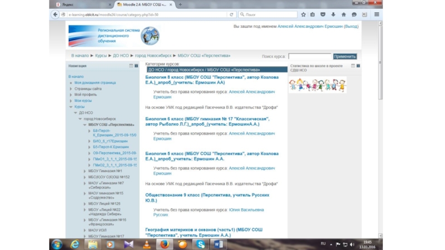
Task: Click the Поиск курса input field
Action: point(310,56)
